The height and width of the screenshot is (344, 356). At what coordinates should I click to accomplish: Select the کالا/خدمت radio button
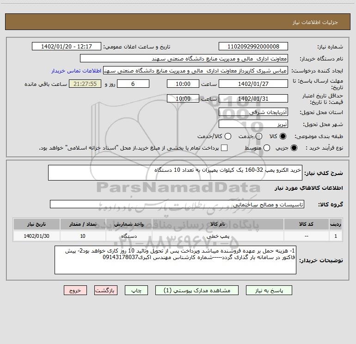coord(228,136)
